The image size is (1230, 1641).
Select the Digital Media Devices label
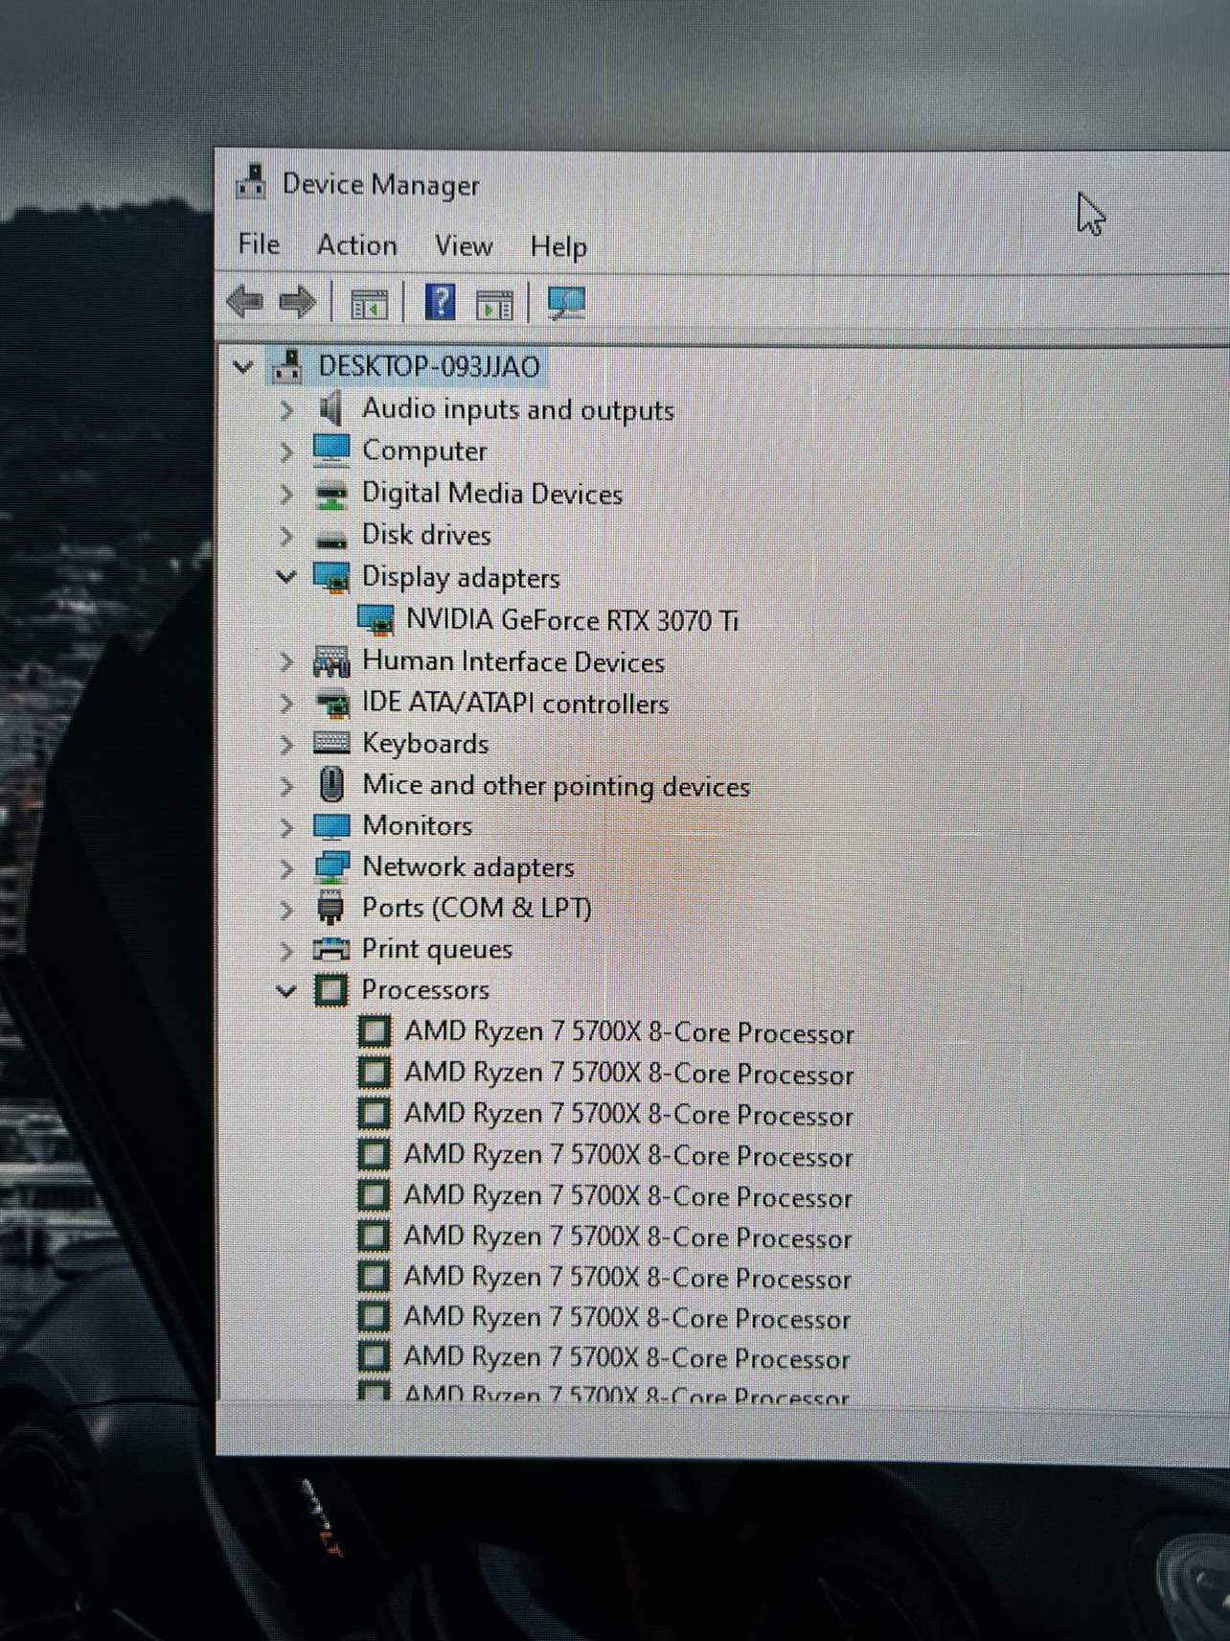coord(492,494)
